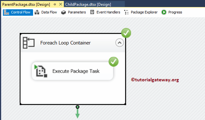Open the Data Flow tab
The image size is (205, 120).
click(46, 12)
